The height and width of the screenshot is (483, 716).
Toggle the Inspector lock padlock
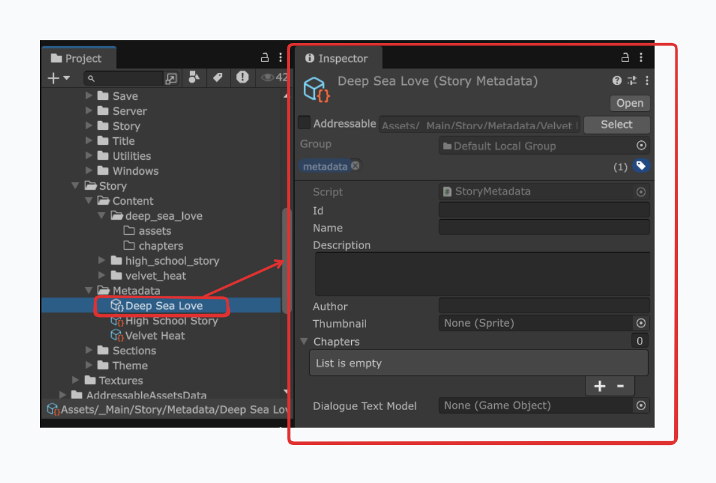(x=624, y=57)
